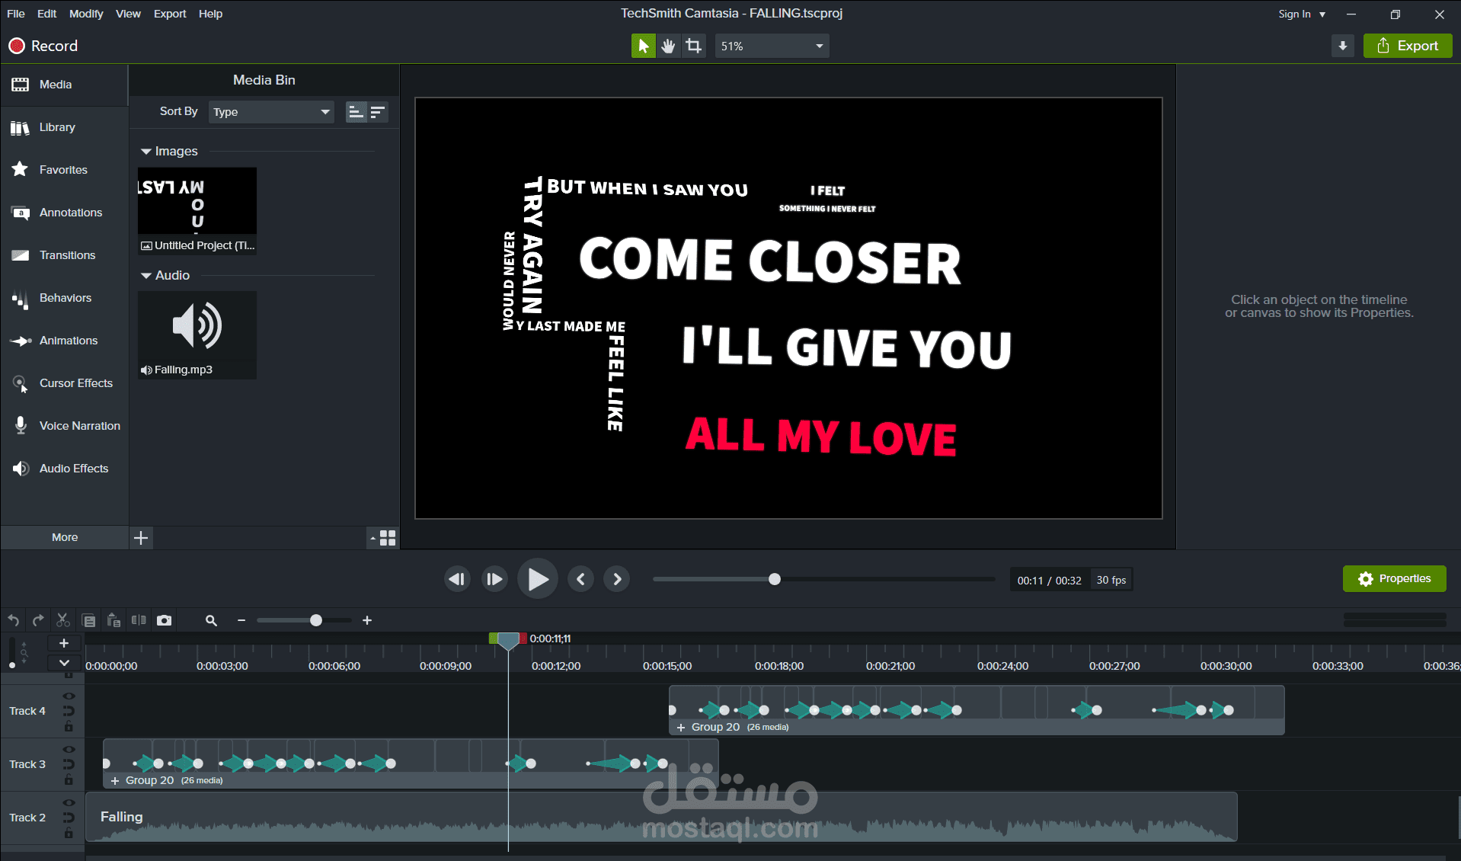Open the Media Bin view options grid dropdown
Screen dimensions: 1461x861
383,538
